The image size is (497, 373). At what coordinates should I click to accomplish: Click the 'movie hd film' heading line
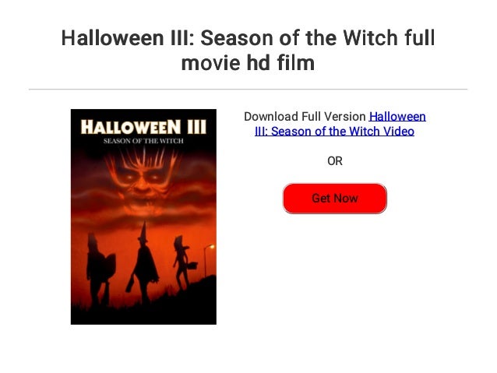(248, 62)
